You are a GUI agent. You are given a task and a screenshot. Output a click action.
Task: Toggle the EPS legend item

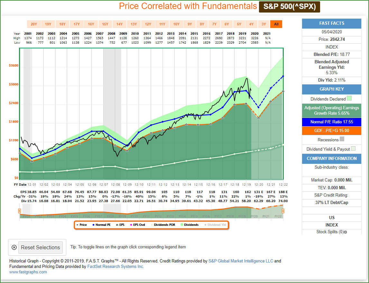120,225
